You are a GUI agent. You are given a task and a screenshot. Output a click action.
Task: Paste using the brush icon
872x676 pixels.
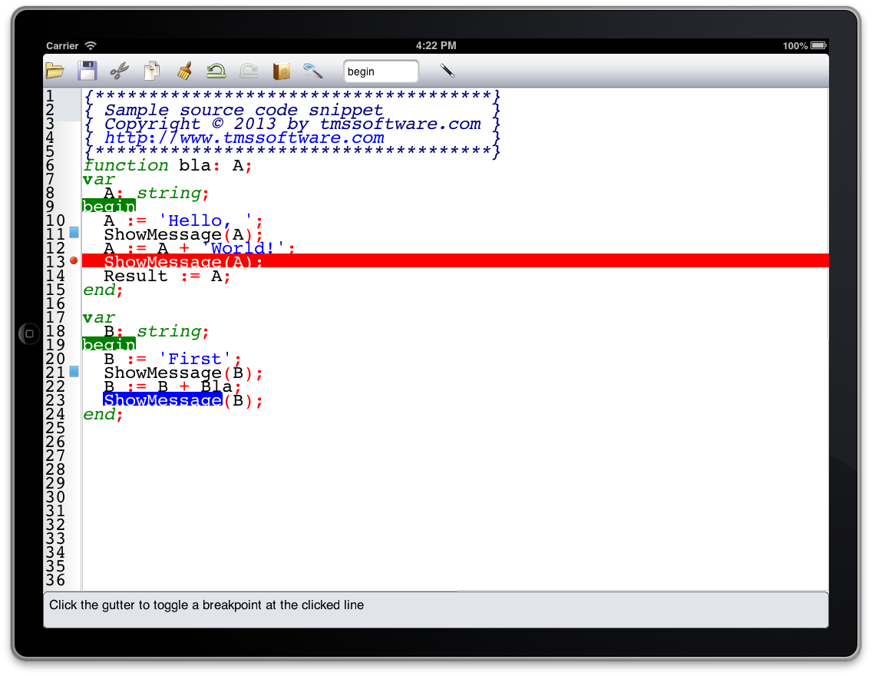coord(183,71)
